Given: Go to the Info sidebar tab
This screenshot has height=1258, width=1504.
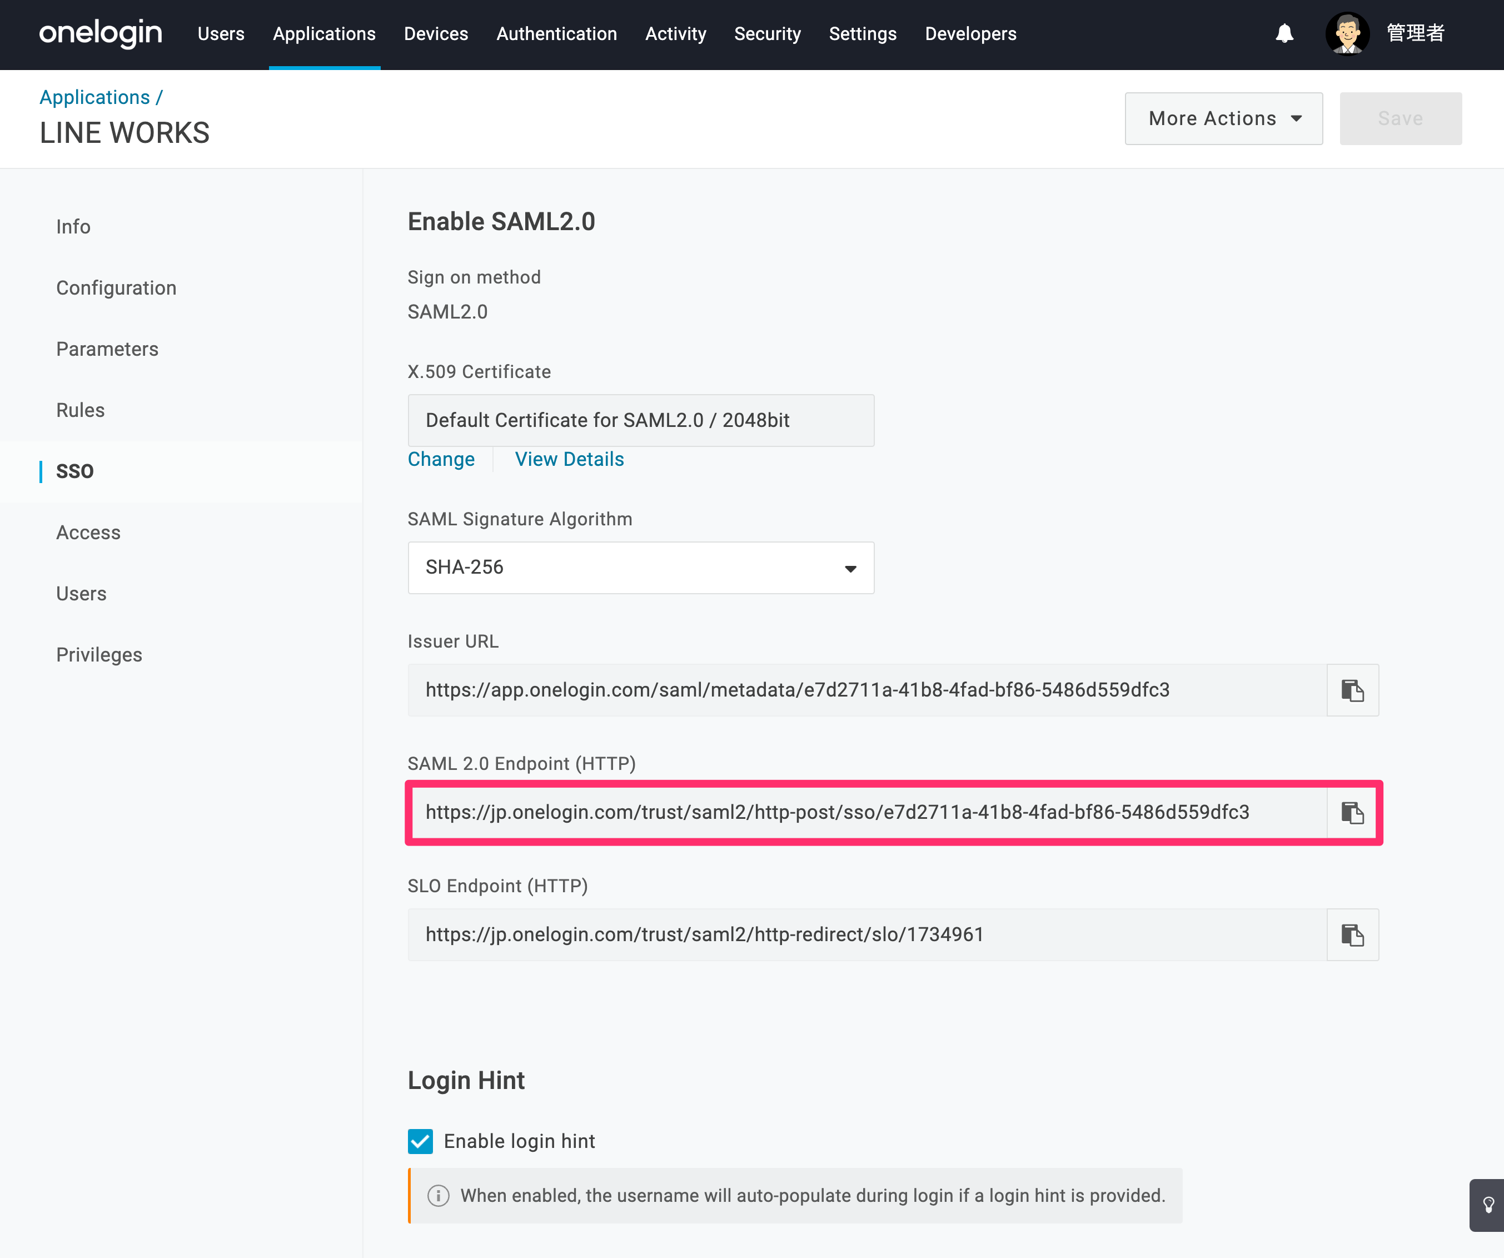Looking at the screenshot, I should [73, 227].
